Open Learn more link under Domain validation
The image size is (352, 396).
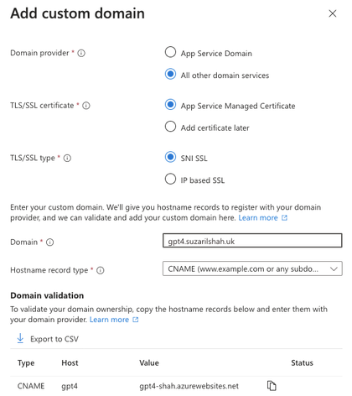(x=114, y=320)
